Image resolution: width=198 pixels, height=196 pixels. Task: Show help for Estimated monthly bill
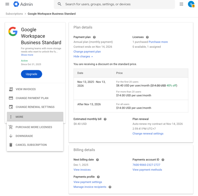pyautogui.click(x=105, y=119)
